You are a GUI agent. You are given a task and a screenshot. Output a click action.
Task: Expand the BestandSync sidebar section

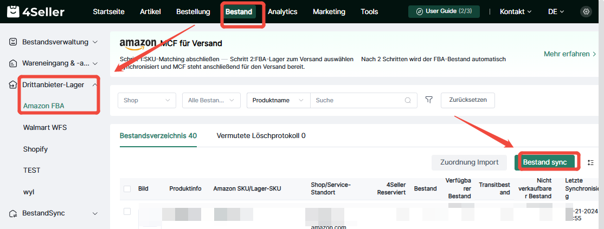pyautogui.click(x=95, y=213)
